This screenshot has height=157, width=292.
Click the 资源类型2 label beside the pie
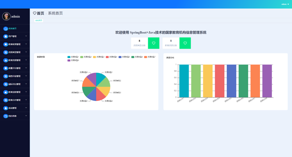pyautogui.click(x=117, y=81)
